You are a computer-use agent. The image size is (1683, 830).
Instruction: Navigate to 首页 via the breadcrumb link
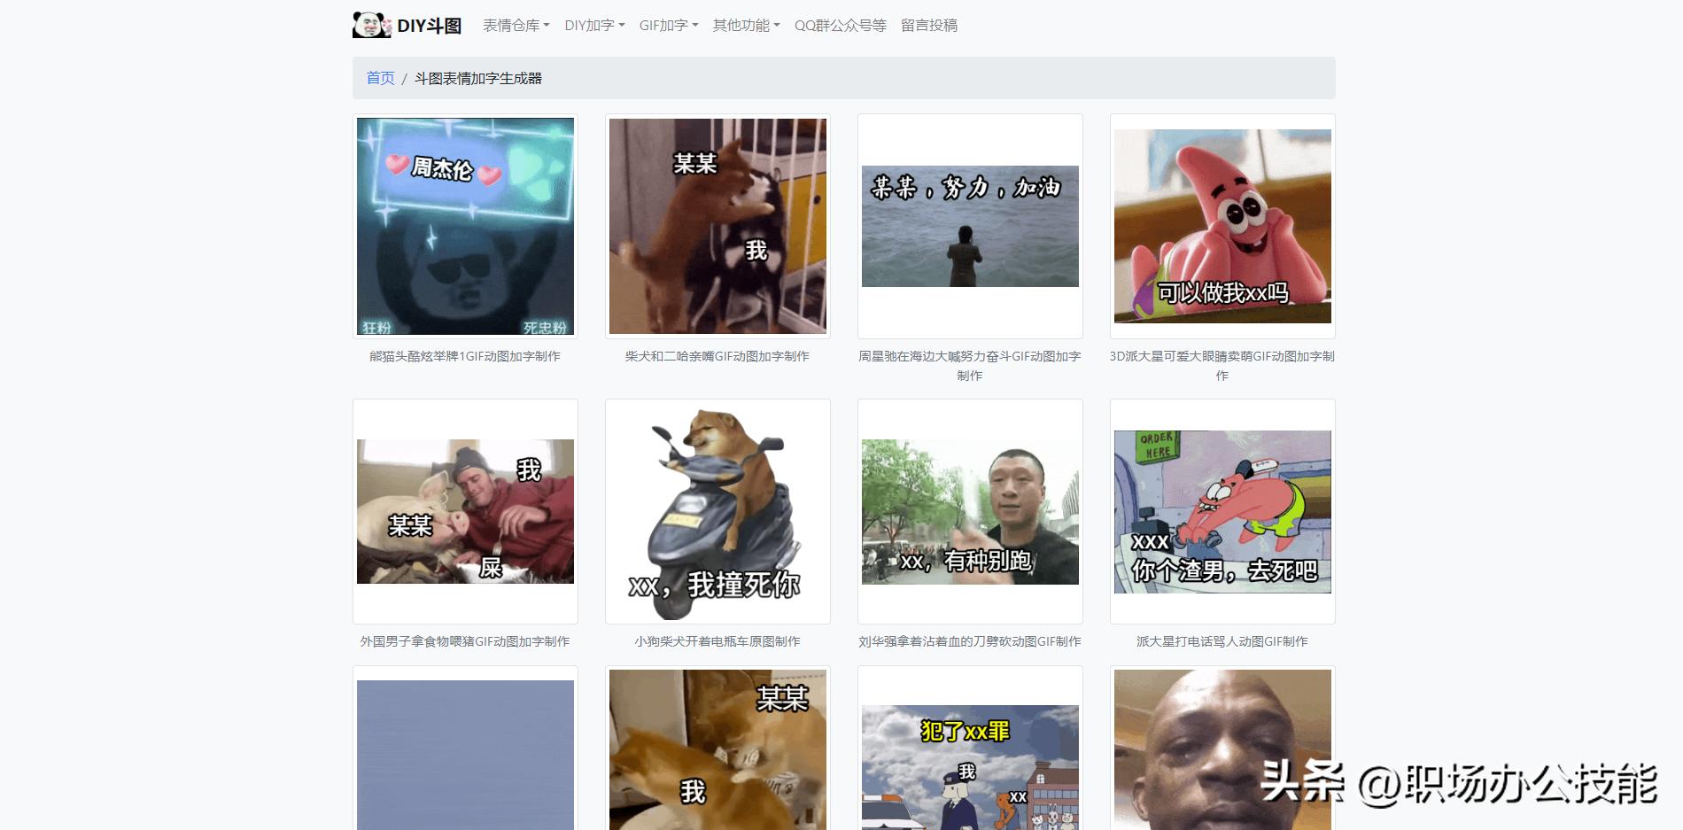379,78
